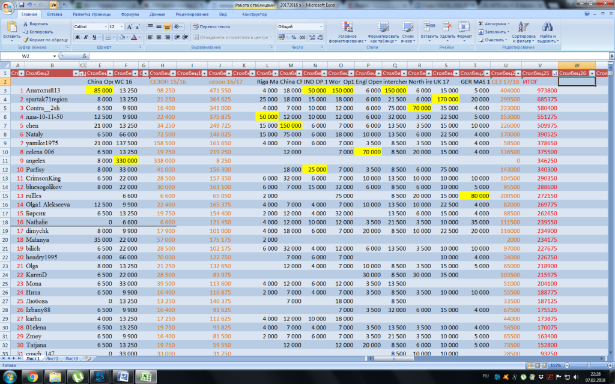Click the zoom slider in status bar
The width and height of the screenshot is (615, 384).
pyautogui.click(x=589, y=365)
